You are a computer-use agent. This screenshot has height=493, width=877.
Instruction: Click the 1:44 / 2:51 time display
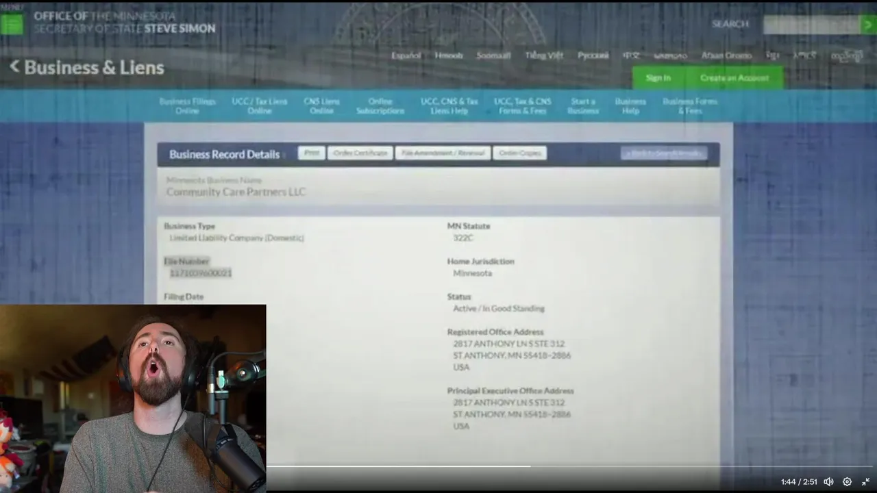799,482
